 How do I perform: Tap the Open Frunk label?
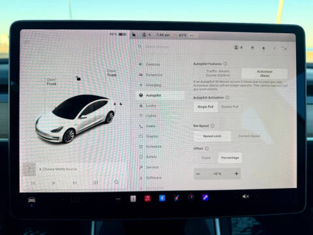52,82
